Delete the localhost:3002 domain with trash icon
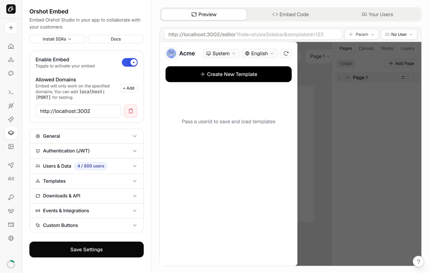Image resolution: width=430 pixels, height=273 pixels. (x=131, y=111)
